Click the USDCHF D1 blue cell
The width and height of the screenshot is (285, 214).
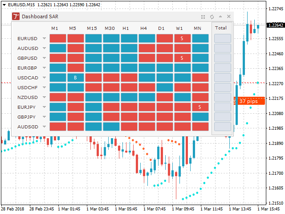click(x=165, y=87)
